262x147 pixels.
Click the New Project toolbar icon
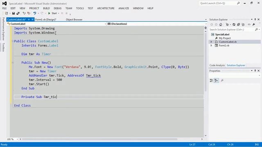(x=7, y=13)
